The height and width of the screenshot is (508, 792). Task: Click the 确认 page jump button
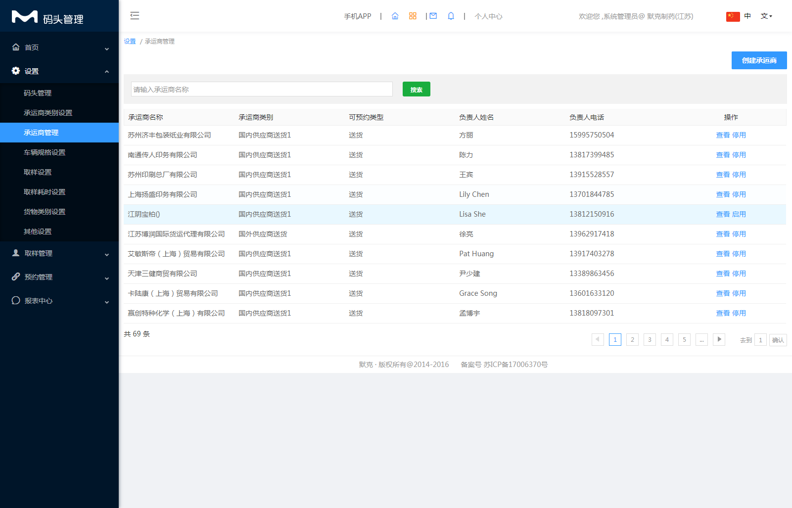(x=778, y=340)
